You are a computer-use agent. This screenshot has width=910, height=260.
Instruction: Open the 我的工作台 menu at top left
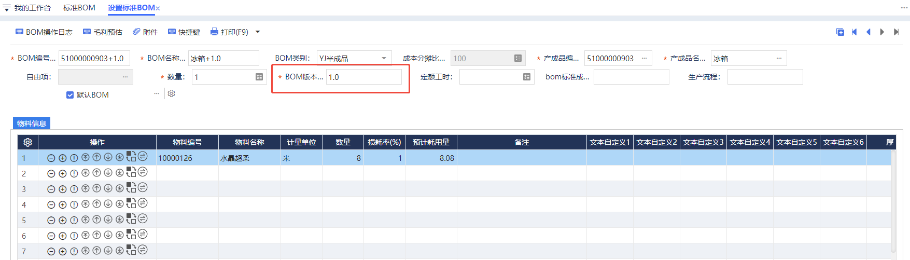pyautogui.click(x=27, y=8)
